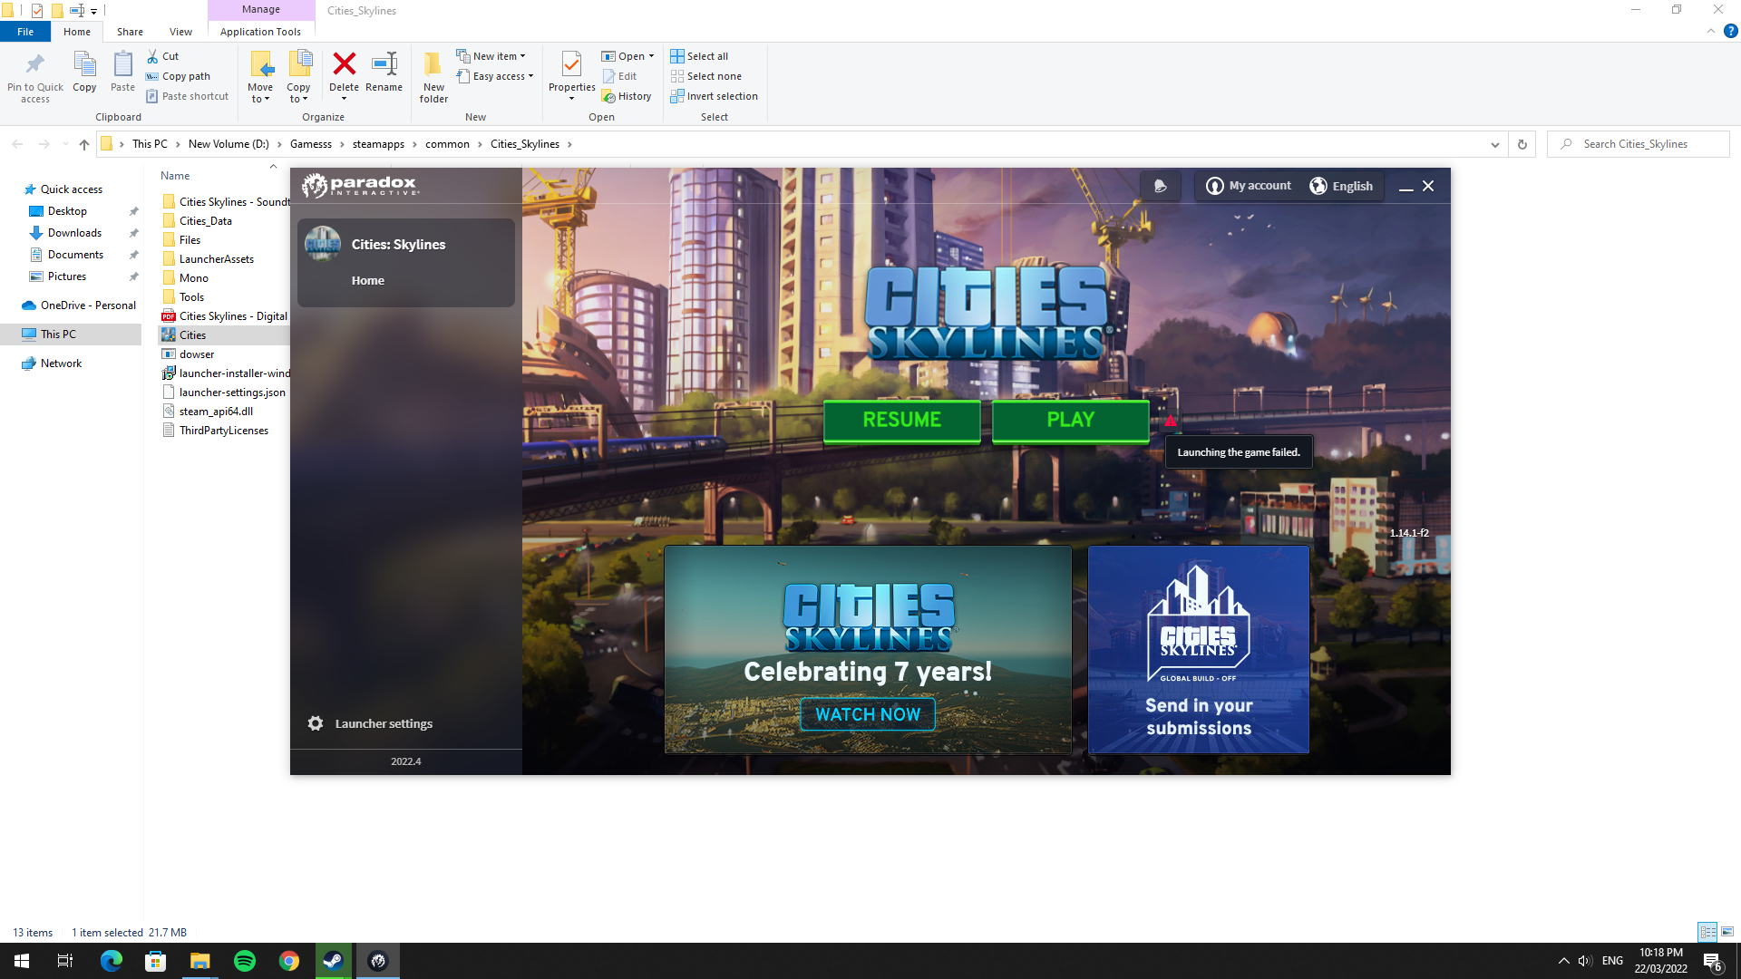Click the red Delete icon

pos(344,63)
